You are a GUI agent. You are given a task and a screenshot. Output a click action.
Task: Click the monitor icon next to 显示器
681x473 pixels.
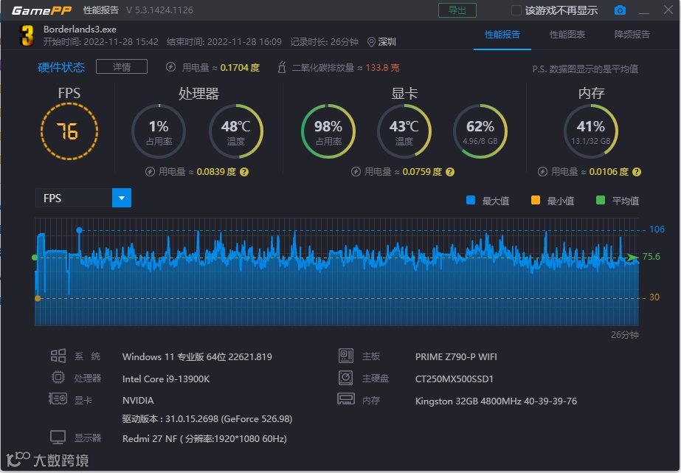pyautogui.click(x=58, y=438)
